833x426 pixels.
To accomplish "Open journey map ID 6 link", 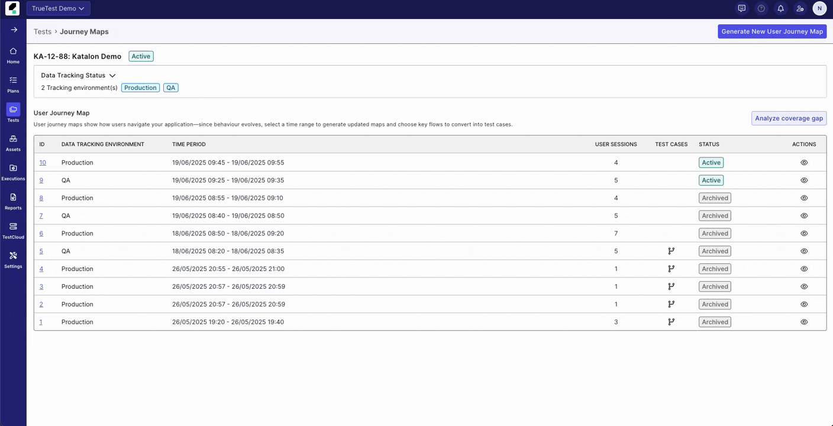I will pyautogui.click(x=41, y=233).
